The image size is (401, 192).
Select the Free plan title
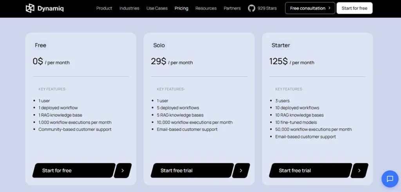[x=40, y=45]
